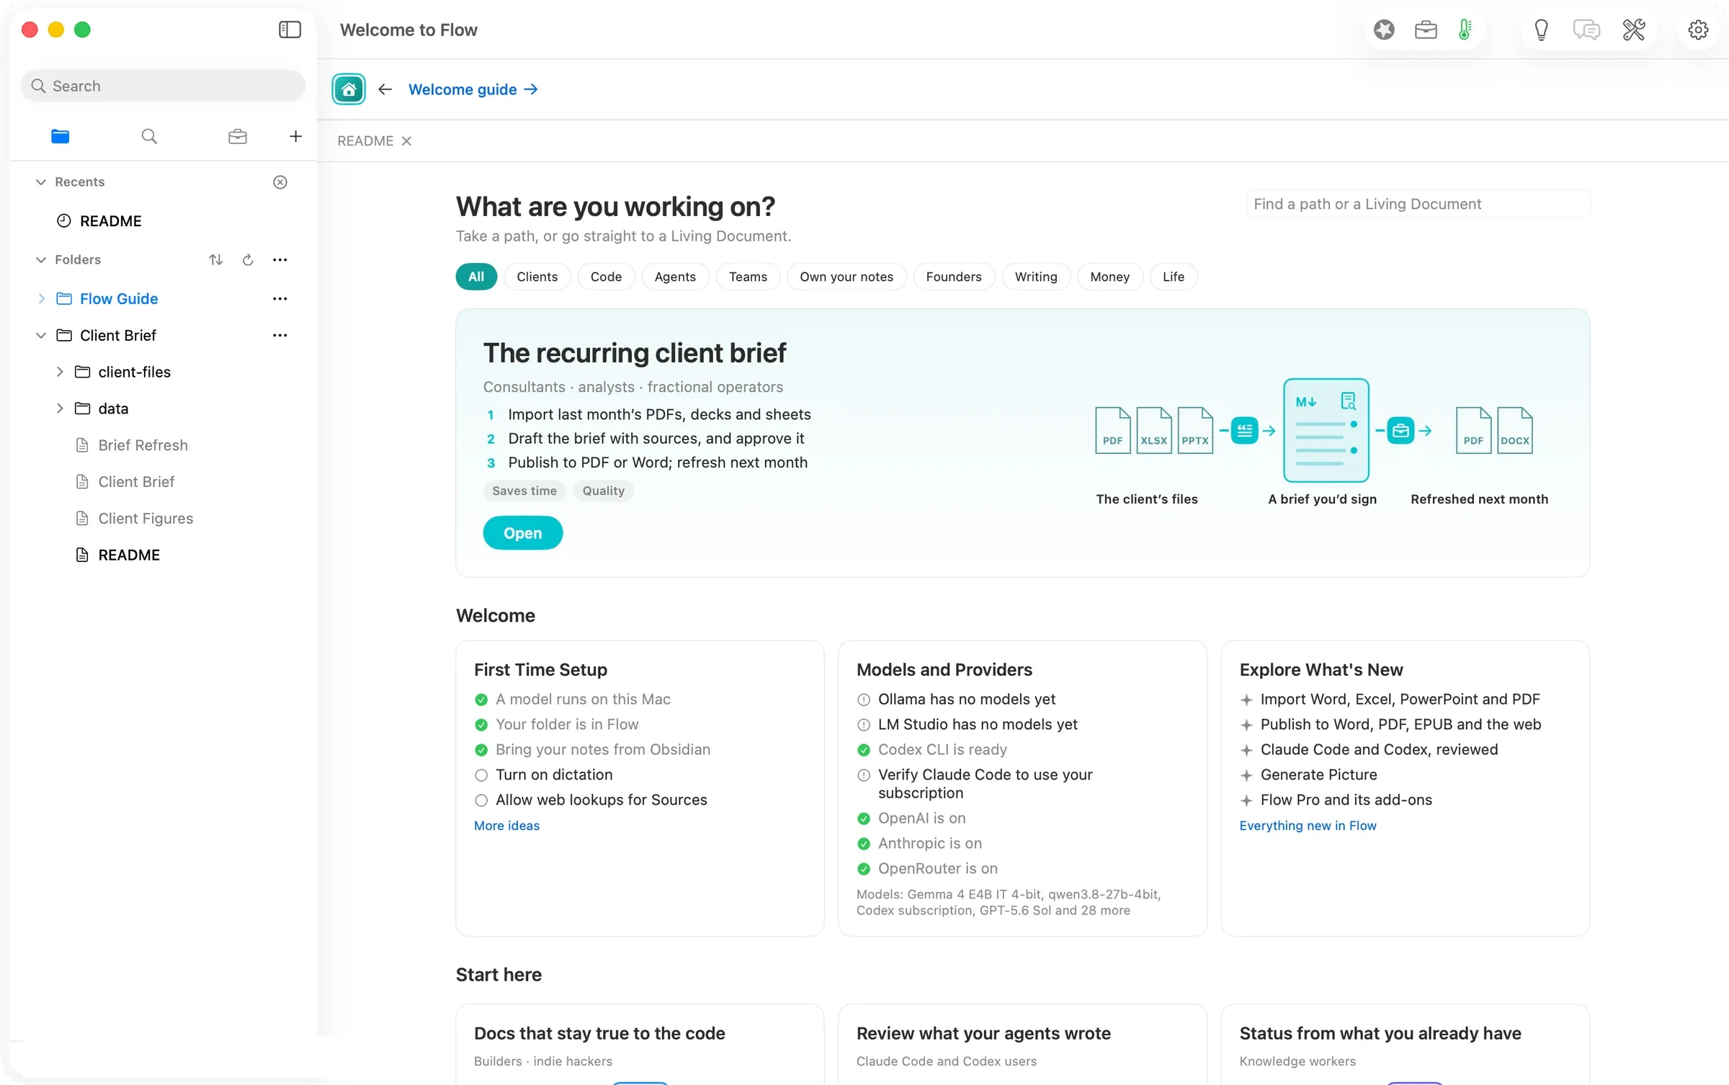This screenshot has width=1729, height=1085.
Task: Select the Founders filter chip
Action: pos(954,277)
